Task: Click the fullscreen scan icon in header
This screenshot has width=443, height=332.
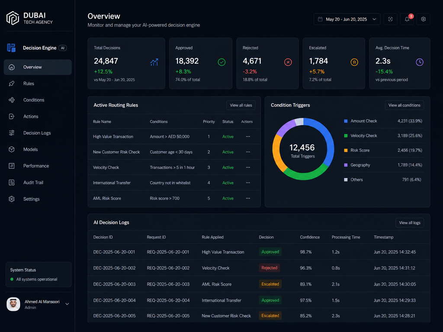Action: [391, 19]
